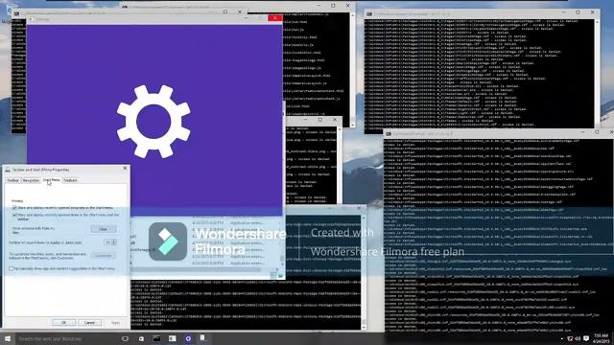Toggle store recently opened programs checkbox

pos(14,208)
